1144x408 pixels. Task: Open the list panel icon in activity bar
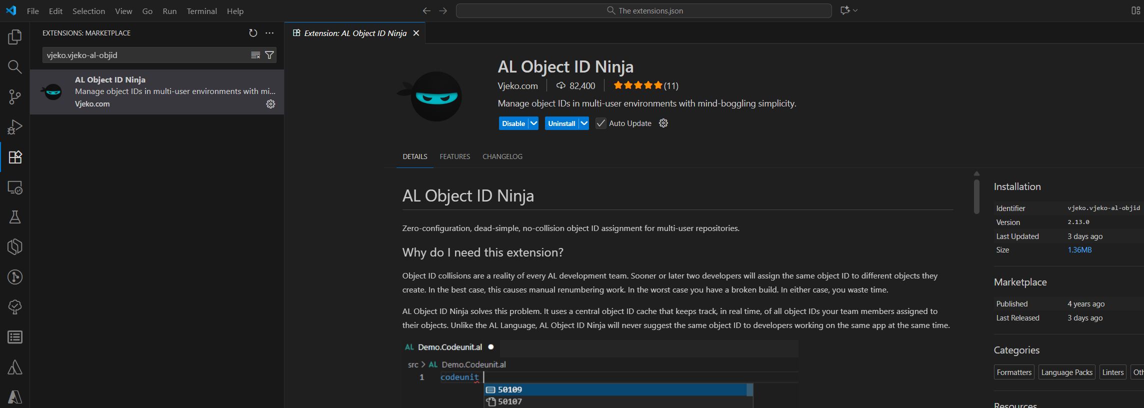tap(15, 337)
